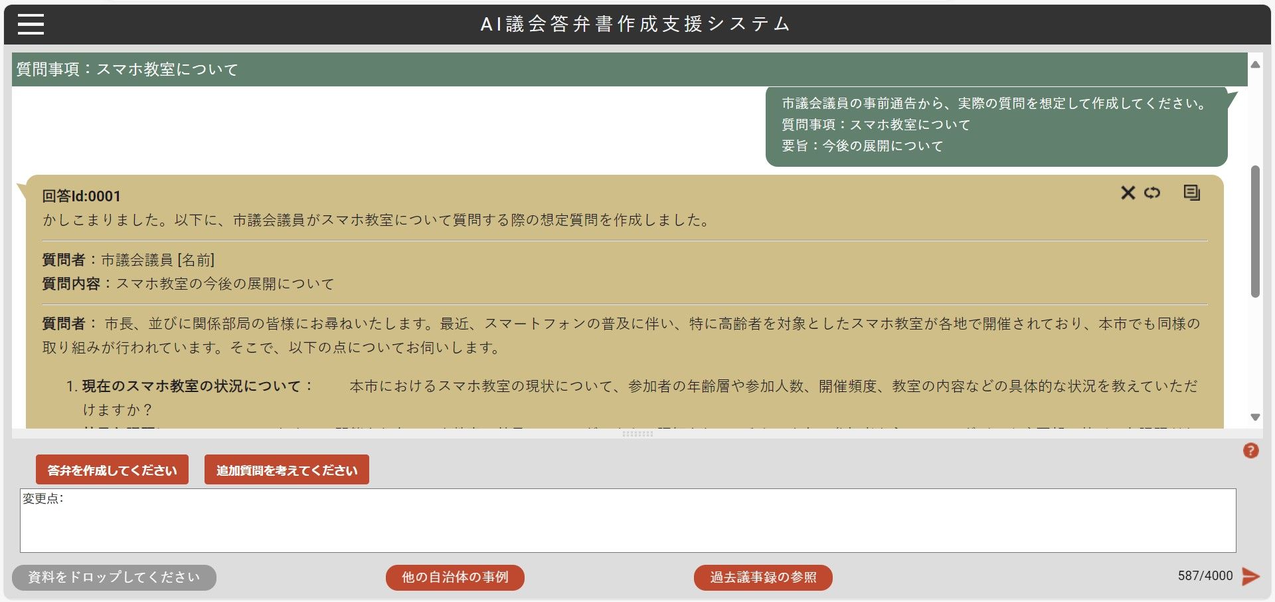Click the scroll down arrow in the chat

[x=1255, y=417]
